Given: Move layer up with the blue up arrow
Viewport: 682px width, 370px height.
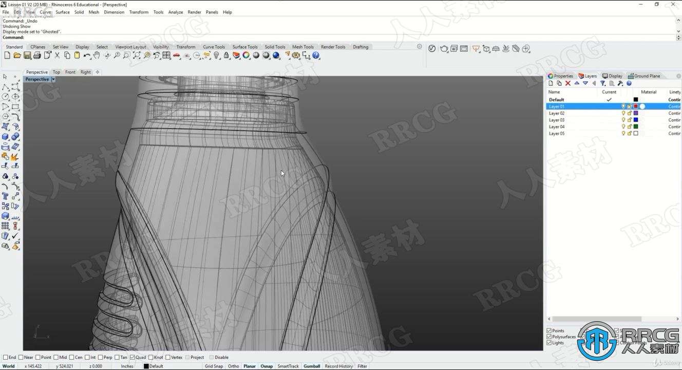Looking at the screenshot, I should tap(577, 83).
